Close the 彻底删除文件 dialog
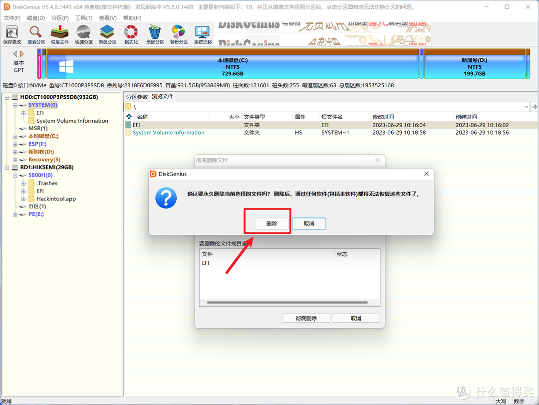This screenshot has width=539, height=405. 377,160
